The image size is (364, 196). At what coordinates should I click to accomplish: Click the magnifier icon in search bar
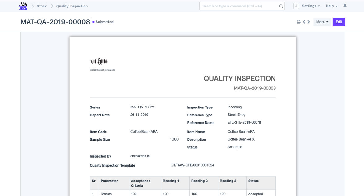click(x=281, y=6)
